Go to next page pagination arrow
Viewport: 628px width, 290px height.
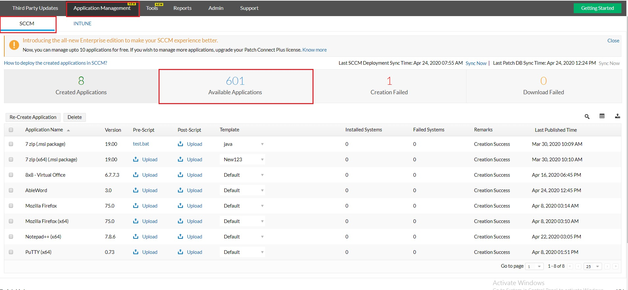point(607,266)
